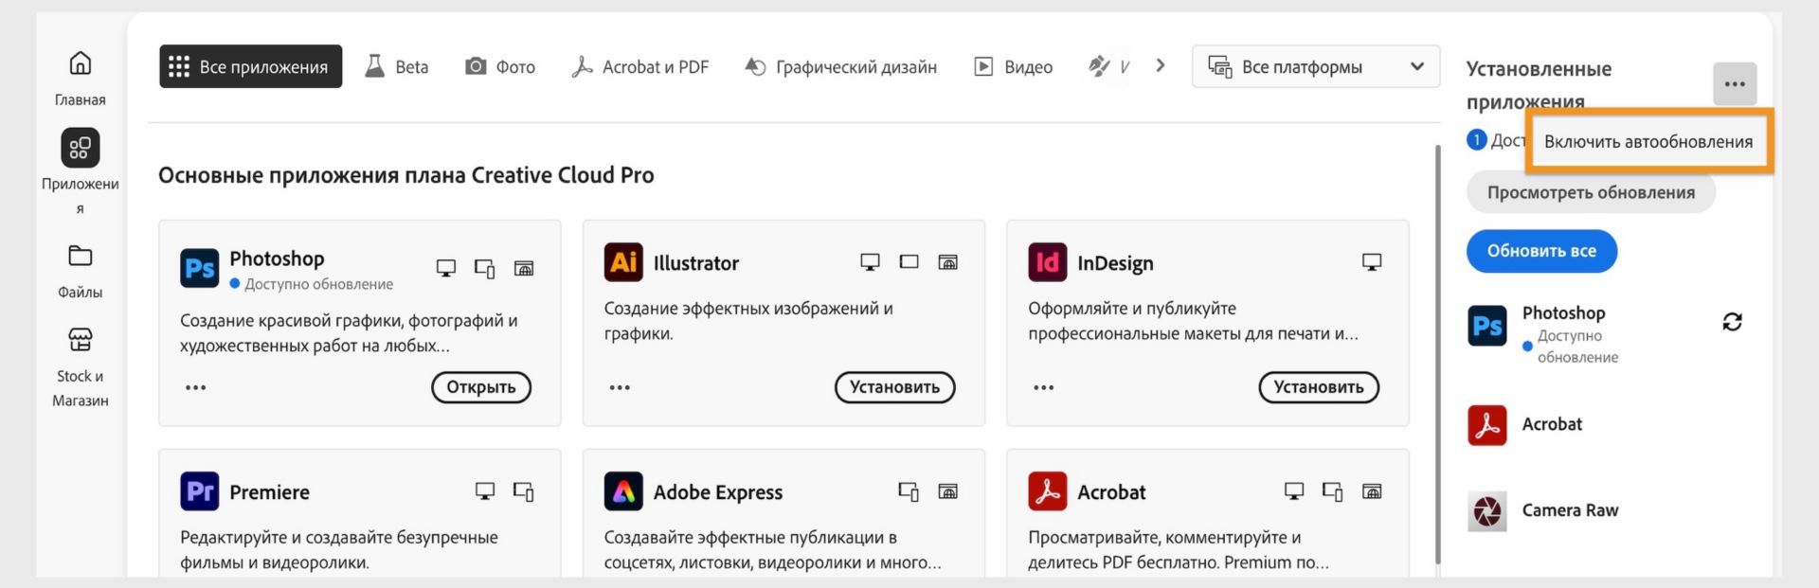
Task: Click Просмотреть обновления button
Action: [1591, 192]
